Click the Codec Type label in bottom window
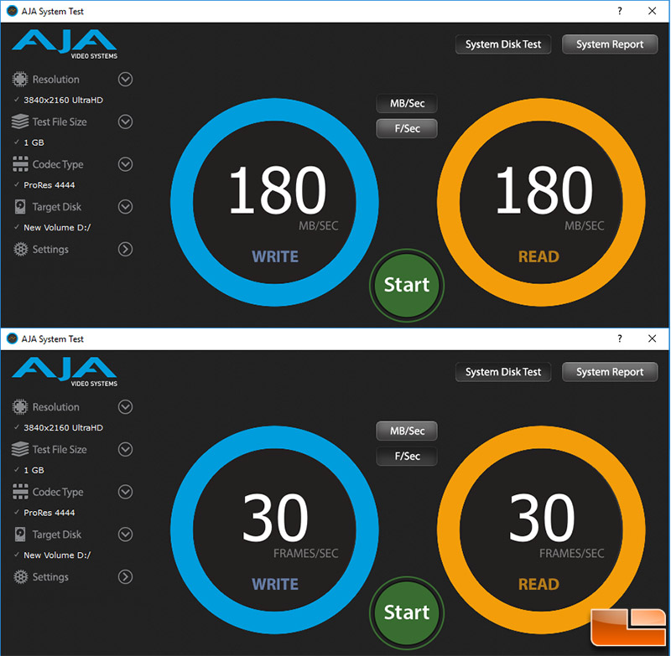Viewport: 671px width, 656px height. point(58,493)
